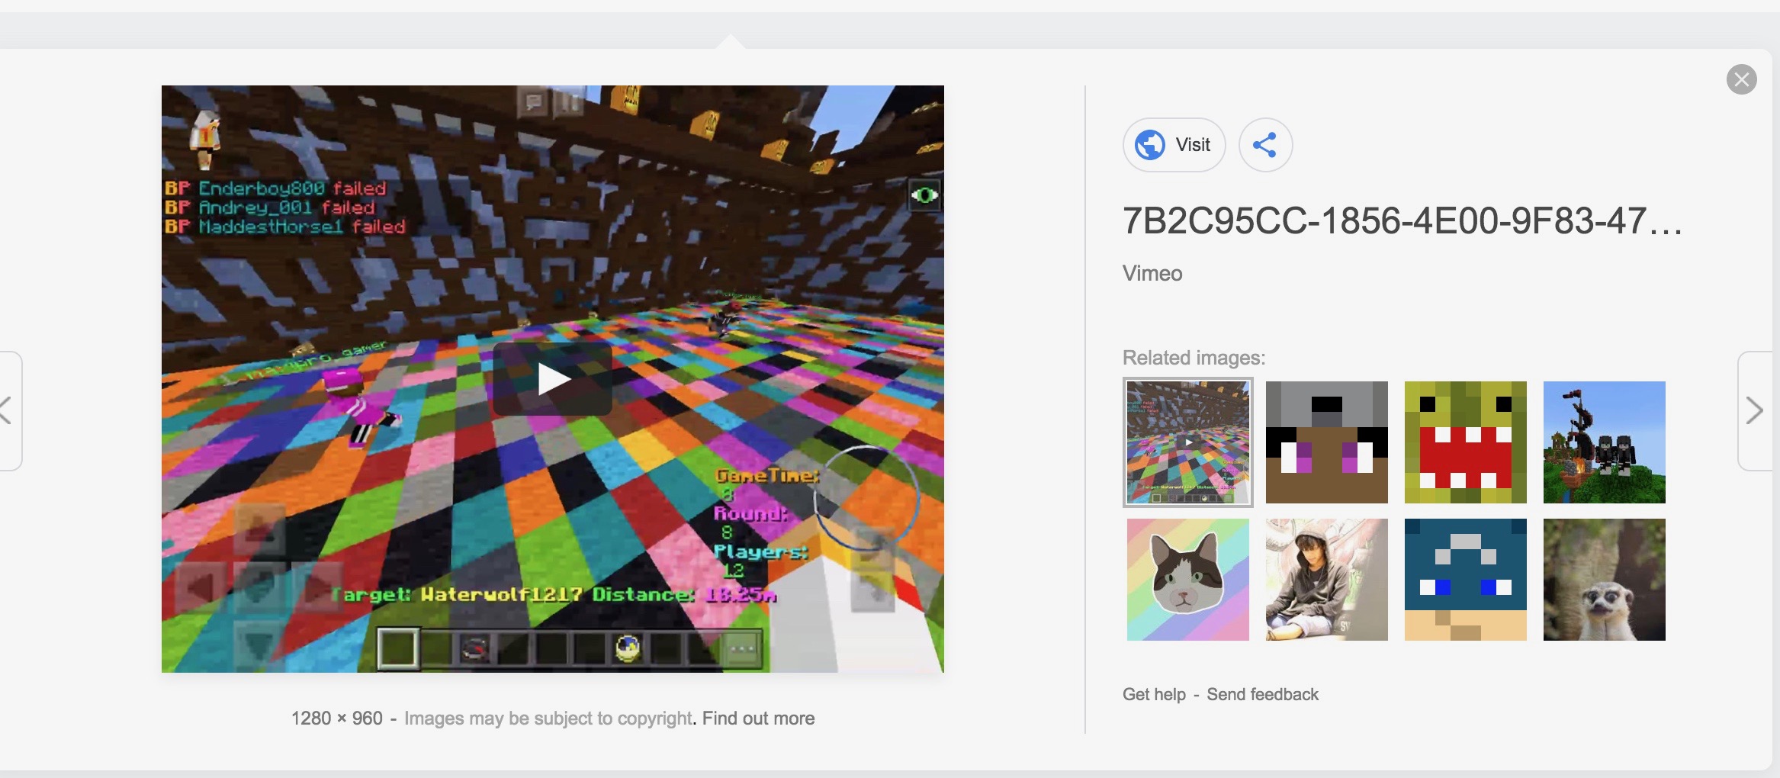Viewport: 1780px width, 778px height.
Task: Go to the next image arrow
Action: 1755,410
